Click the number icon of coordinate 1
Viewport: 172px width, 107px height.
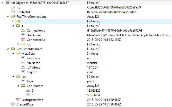pyautogui.click(x=28, y=95)
